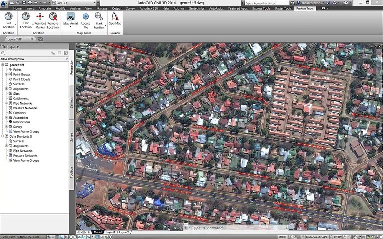Switch to the Layout1 tab
The width and height of the screenshot is (383, 239).
click(x=110, y=232)
